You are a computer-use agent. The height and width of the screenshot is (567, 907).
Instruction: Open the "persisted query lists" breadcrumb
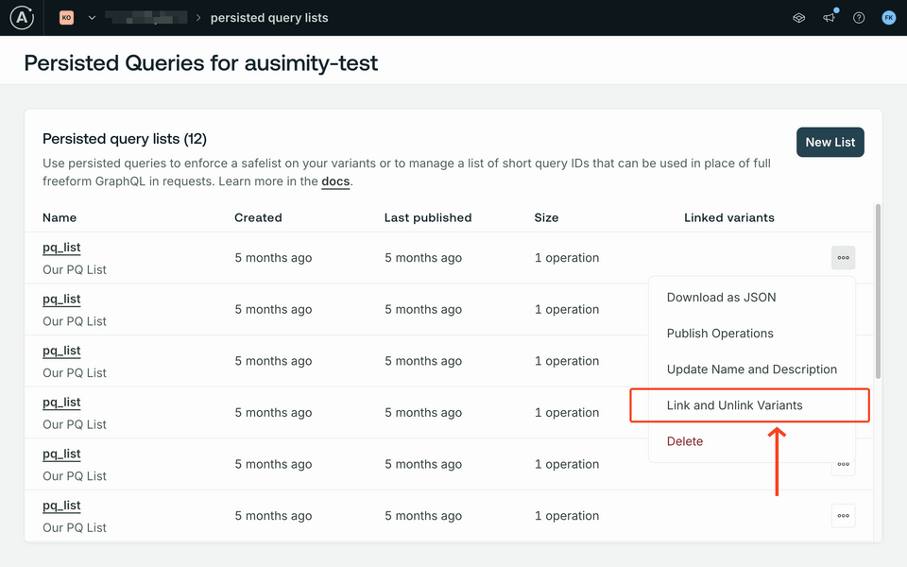269,18
